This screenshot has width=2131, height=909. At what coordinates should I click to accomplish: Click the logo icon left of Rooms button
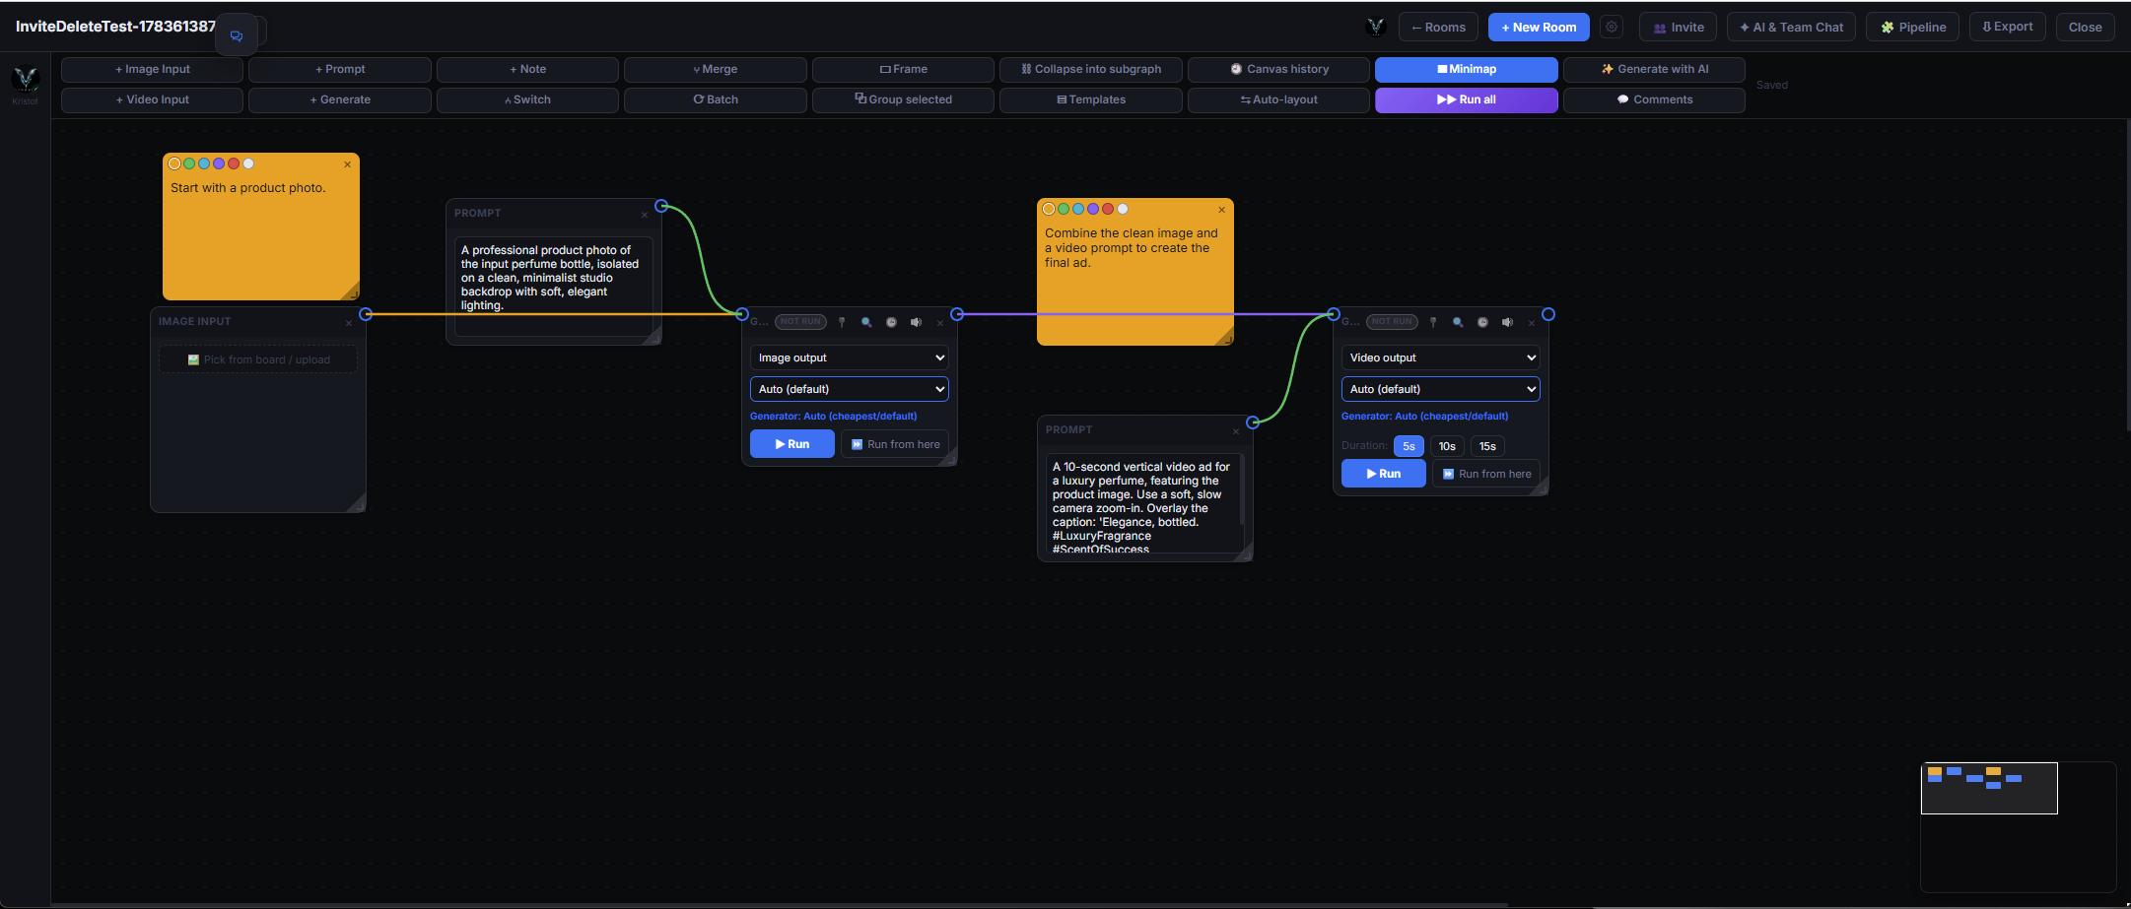[1376, 27]
